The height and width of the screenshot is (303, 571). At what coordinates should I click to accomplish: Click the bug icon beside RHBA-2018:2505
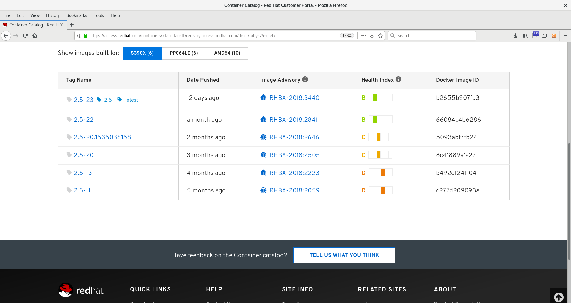tap(263, 155)
